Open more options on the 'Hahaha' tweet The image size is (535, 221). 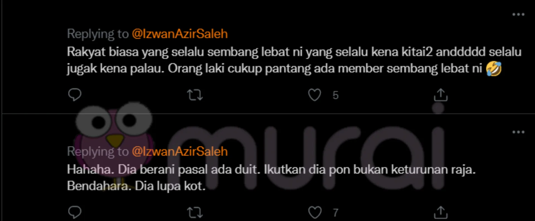[x=518, y=132]
